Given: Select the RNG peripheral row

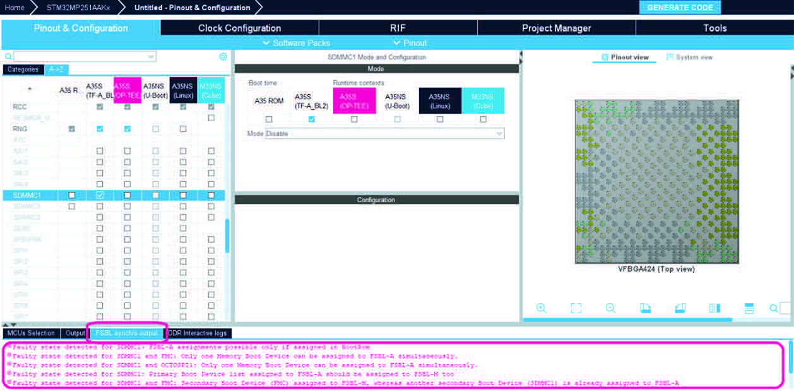Looking at the screenshot, I should coord(114,129).
